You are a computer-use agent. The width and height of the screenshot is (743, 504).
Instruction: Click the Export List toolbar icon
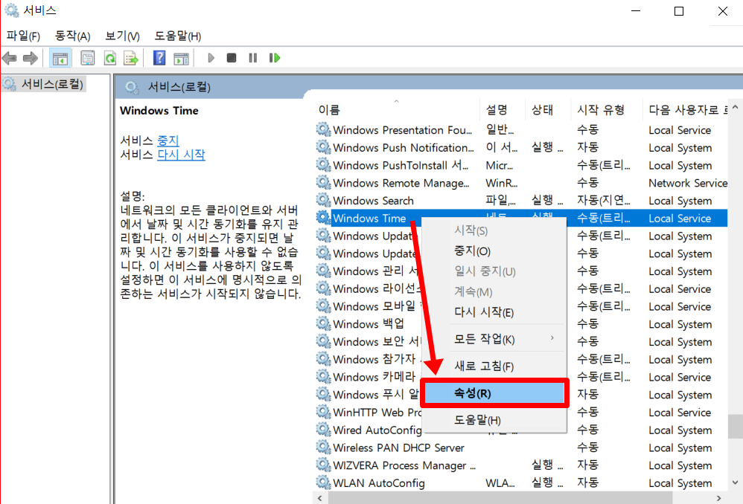(131, 58)
